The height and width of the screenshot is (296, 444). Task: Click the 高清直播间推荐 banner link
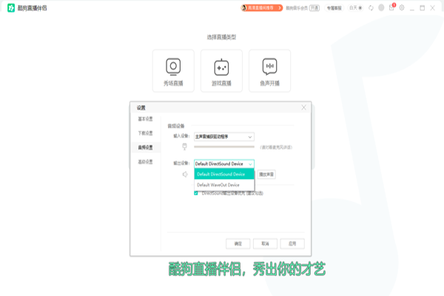click(262, 7)
